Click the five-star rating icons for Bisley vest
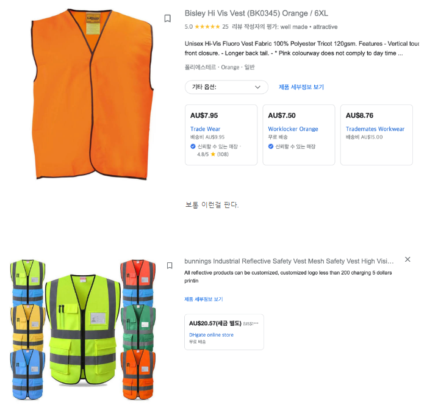 [207, 27]
